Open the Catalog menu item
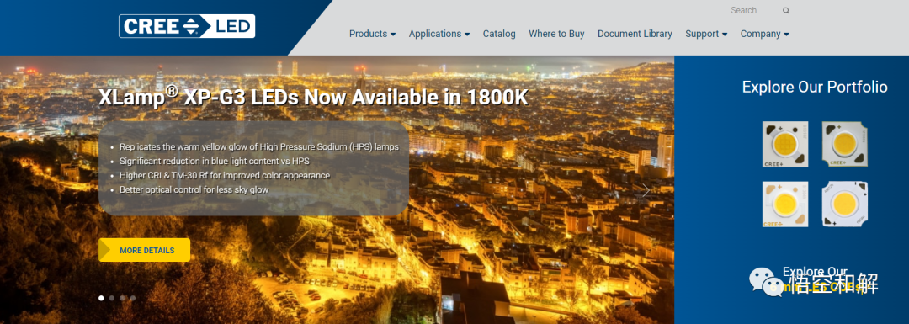Image resolution: width=909 pixels, height=324 pixels. click(x=499, y=34)
